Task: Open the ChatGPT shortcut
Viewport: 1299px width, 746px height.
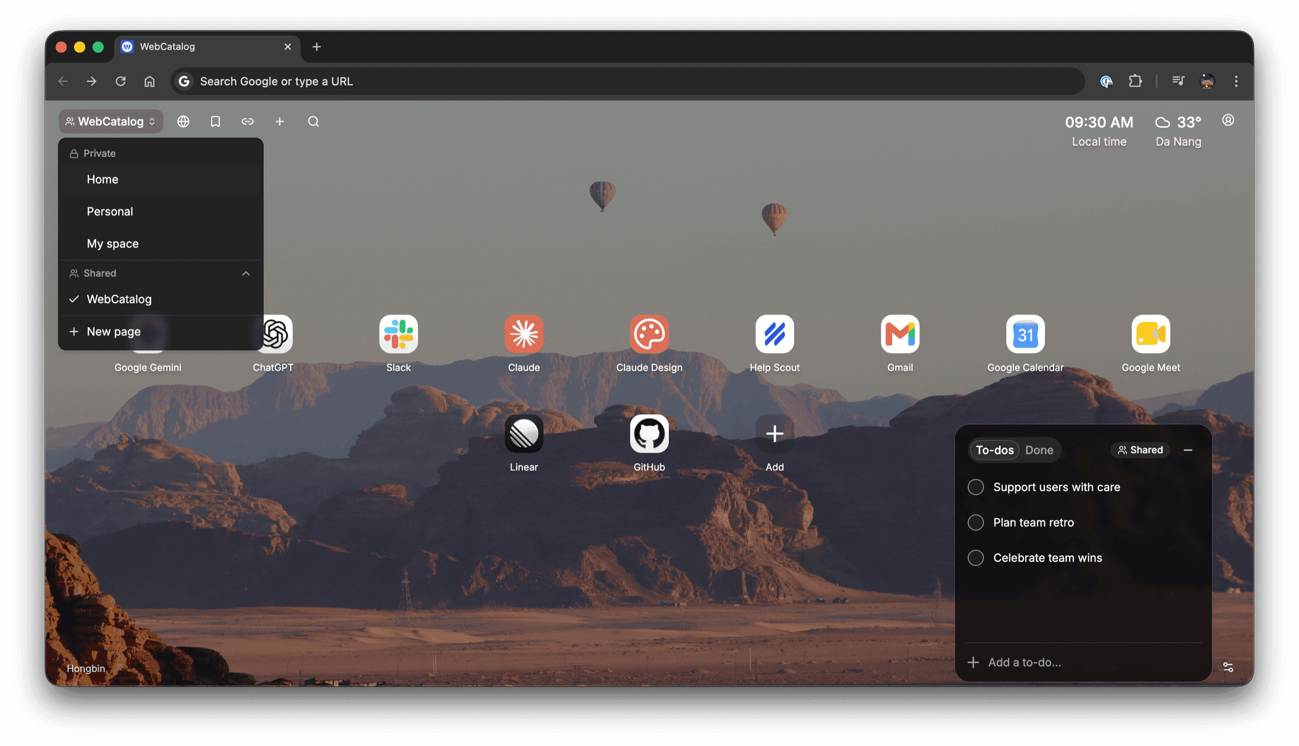Action: (x=277, y=334)
